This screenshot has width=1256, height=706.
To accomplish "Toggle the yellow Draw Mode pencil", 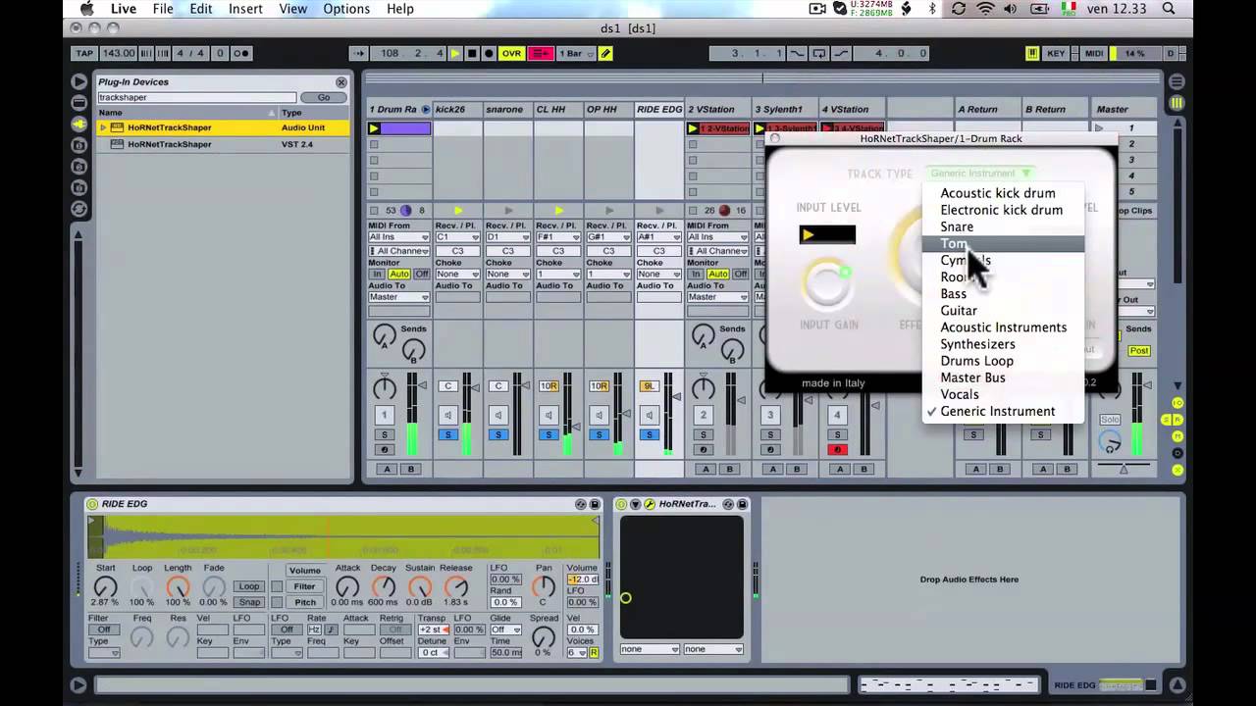I will tap(605, 53).
